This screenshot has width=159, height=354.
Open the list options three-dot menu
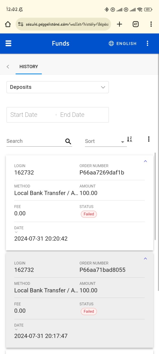(x=149, y=139)
